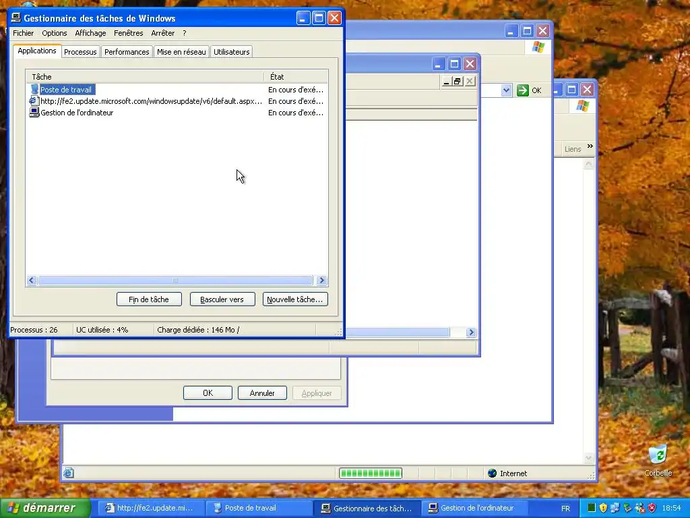Click the Task Manager CPU usage tray icon
690x518 pixels.
tap(592, 508)
